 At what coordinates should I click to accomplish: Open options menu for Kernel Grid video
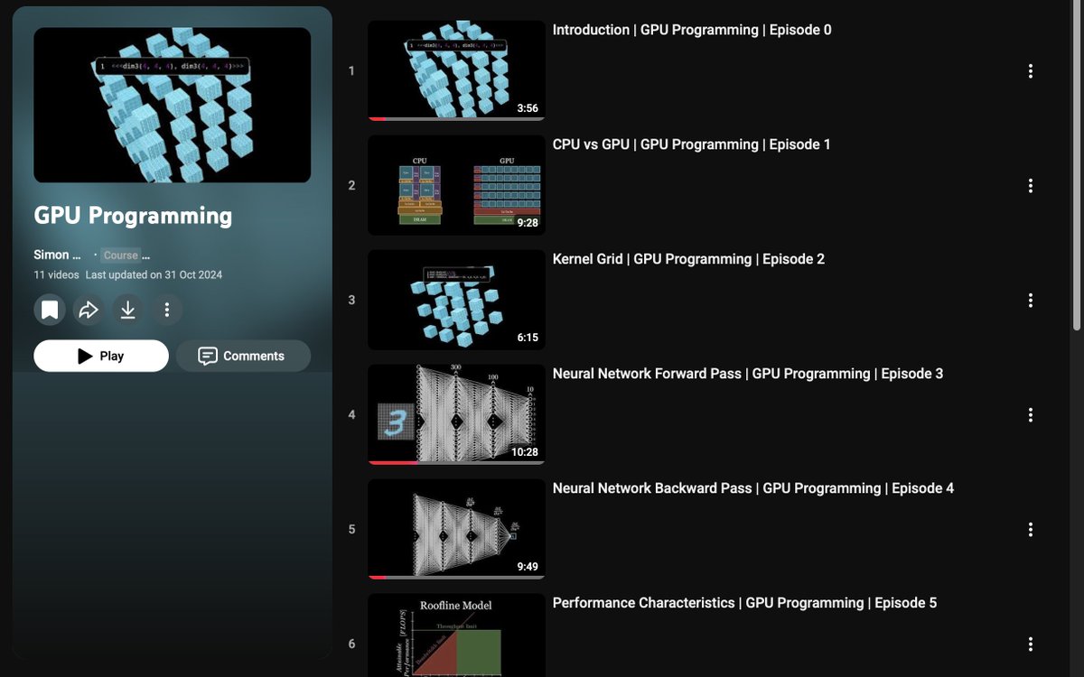(1030, 300)
